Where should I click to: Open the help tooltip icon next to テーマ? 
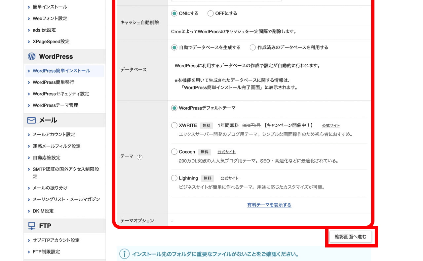coord(139,157)
